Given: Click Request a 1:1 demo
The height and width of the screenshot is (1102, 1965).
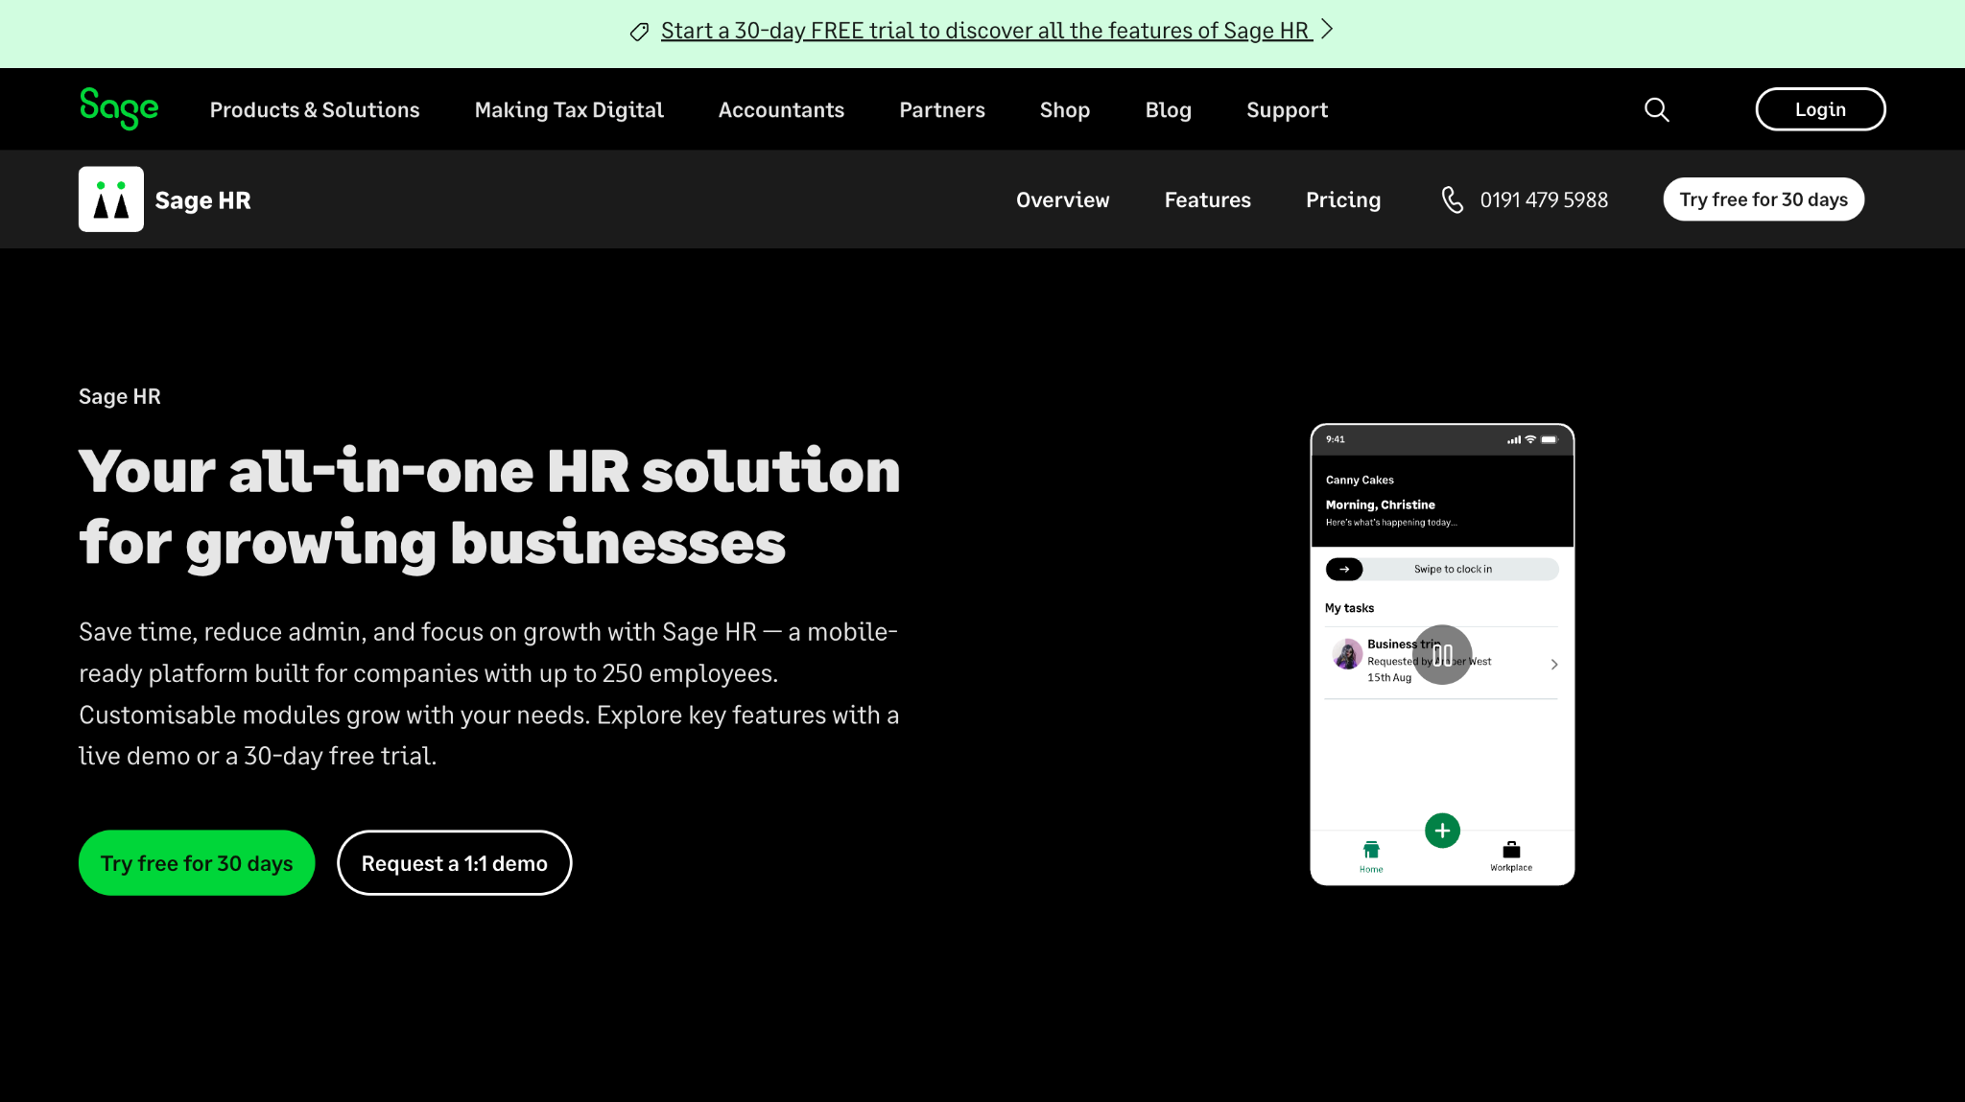Looking at the screenshot, I should tap(454, 862).
